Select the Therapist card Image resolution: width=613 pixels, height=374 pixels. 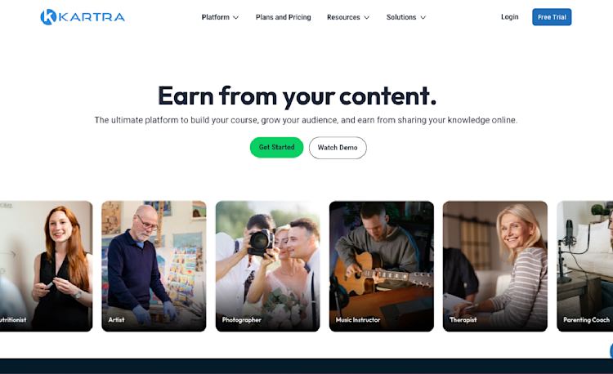[x=495, y=266]
